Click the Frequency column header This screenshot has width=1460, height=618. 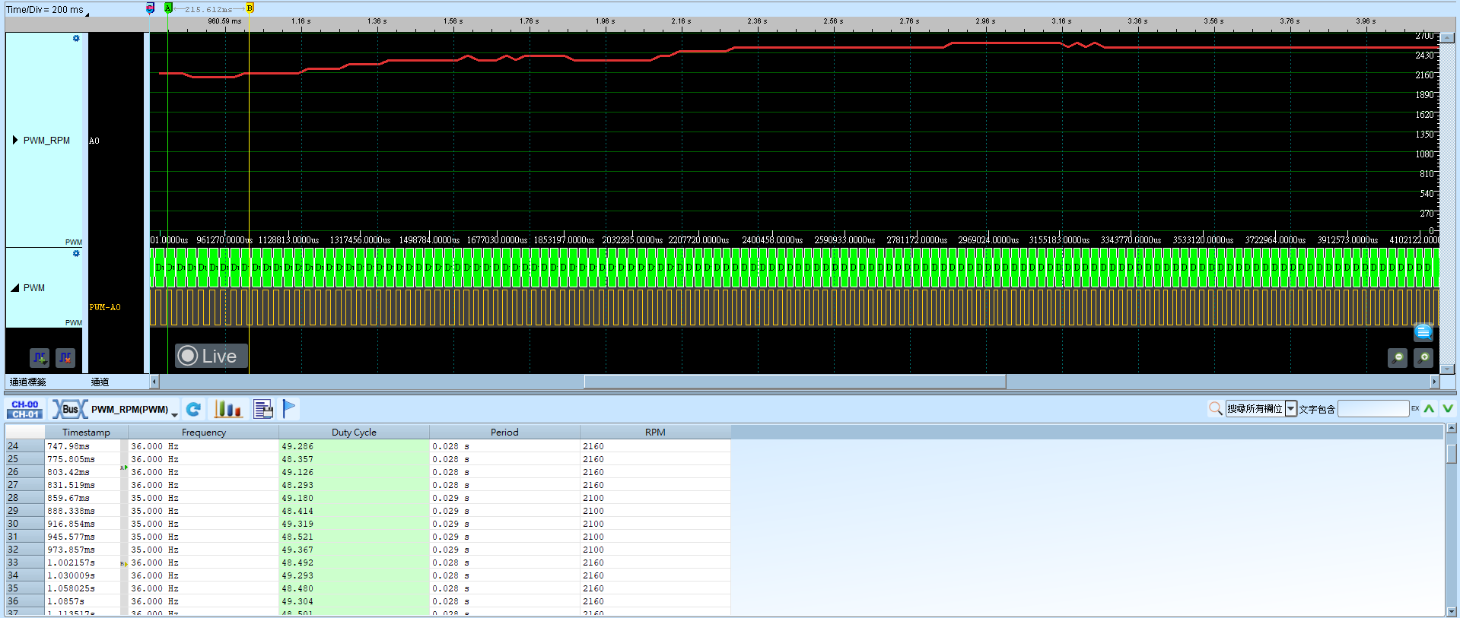point(203,432)
